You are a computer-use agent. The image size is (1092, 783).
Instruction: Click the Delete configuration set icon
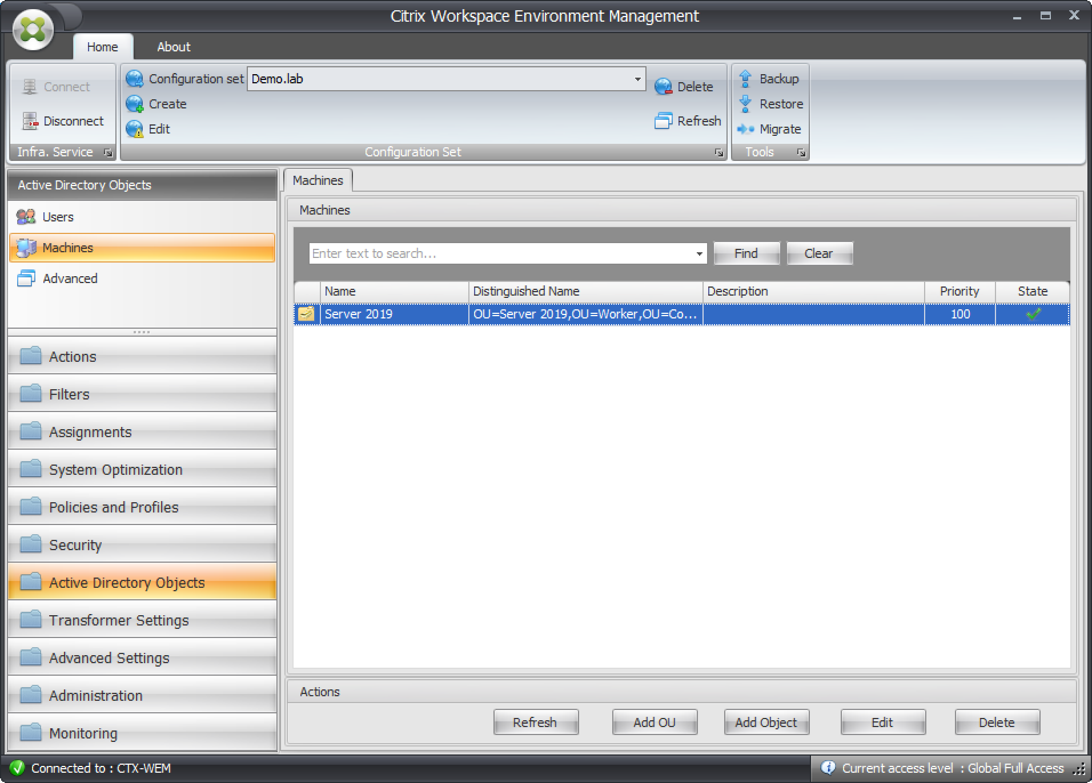click(663, 87)
